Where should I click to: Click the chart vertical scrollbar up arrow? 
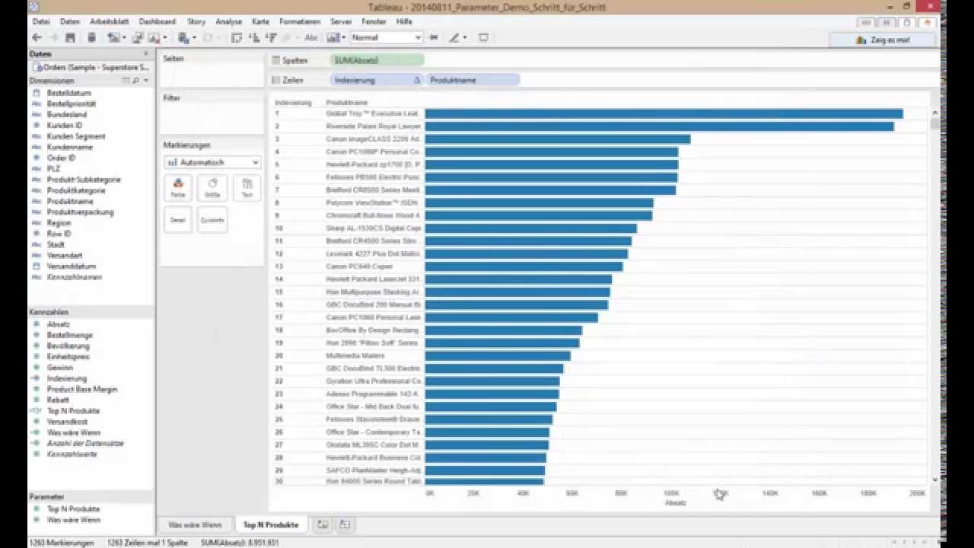[935, 113]
